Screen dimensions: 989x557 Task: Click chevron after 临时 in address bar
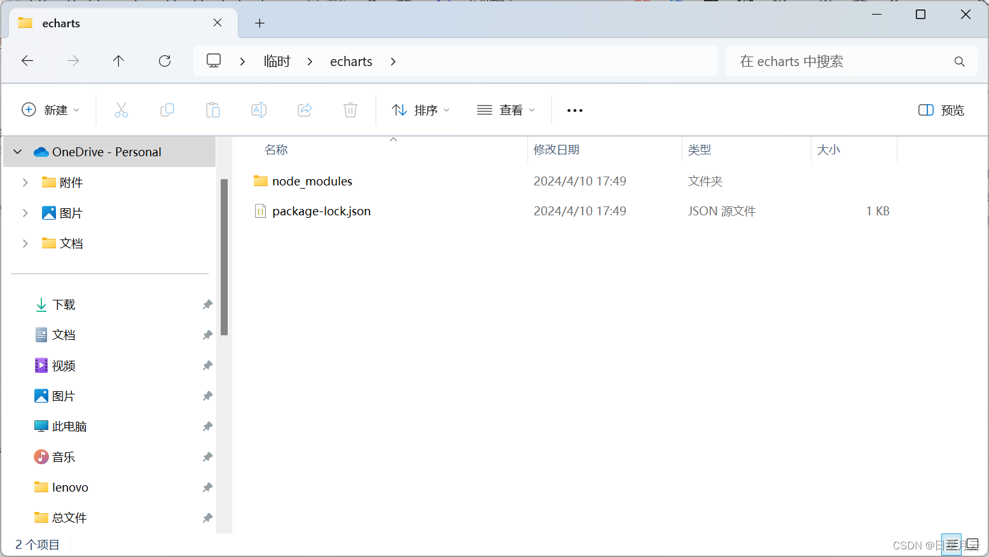pyautogui.click(x=310, y=62)
